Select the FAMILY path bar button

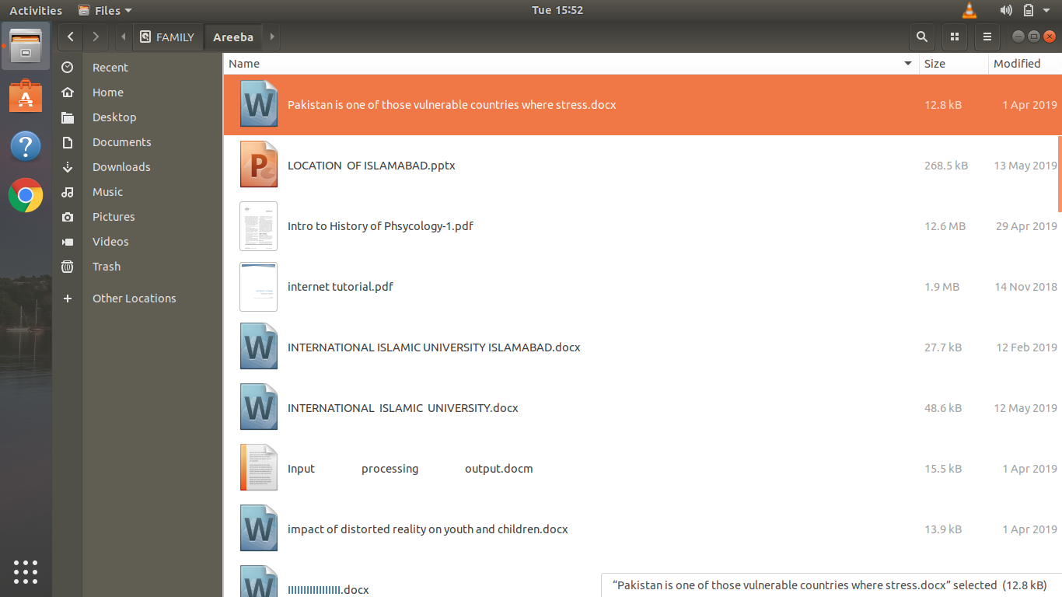(x=168, y=37)
